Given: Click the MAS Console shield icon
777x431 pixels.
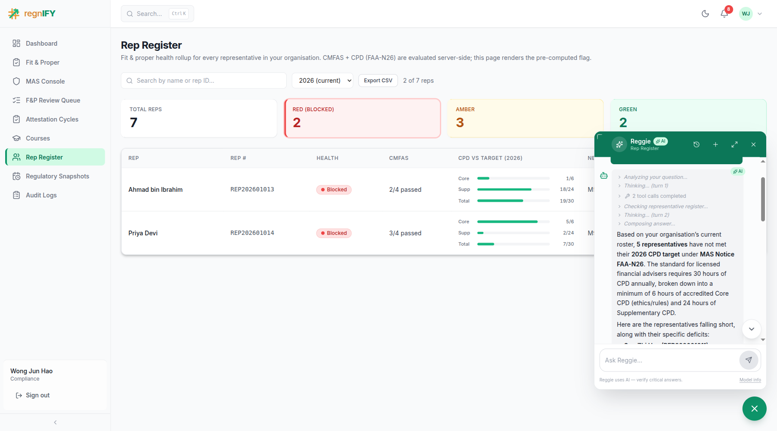Looking at the screenshot, I should point(16,81).
